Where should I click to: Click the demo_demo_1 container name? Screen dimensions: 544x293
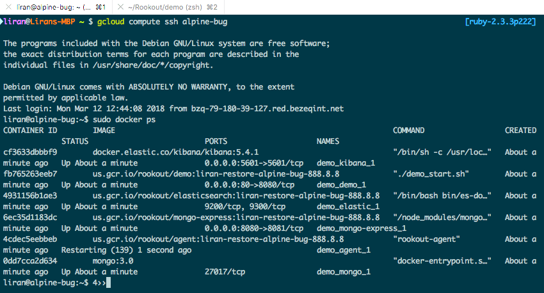pos(341,185)
